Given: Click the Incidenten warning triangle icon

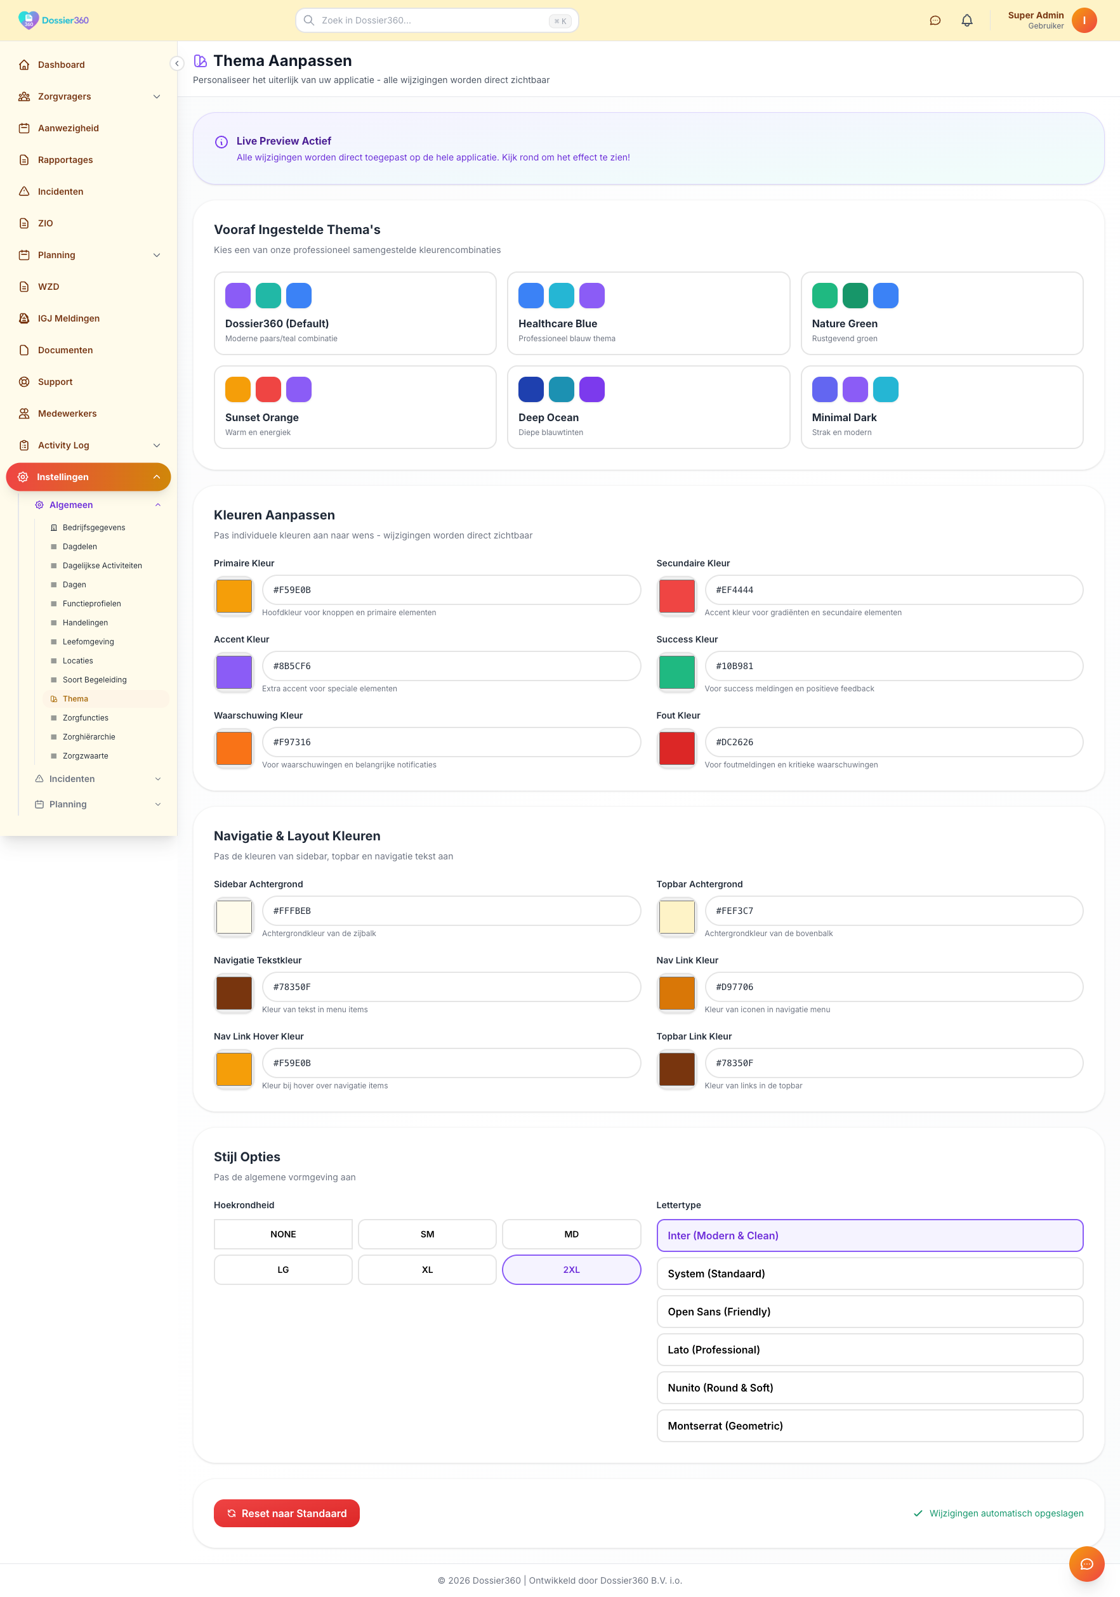Looking at the screenshot, I should point(24,192).
